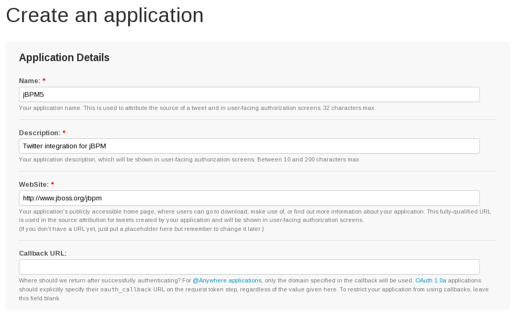Click the oauth_callback code text
513x314 pixels.
point(125,290)
